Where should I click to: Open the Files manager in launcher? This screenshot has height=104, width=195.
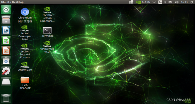pyautogui.click(x=6, y=20)
